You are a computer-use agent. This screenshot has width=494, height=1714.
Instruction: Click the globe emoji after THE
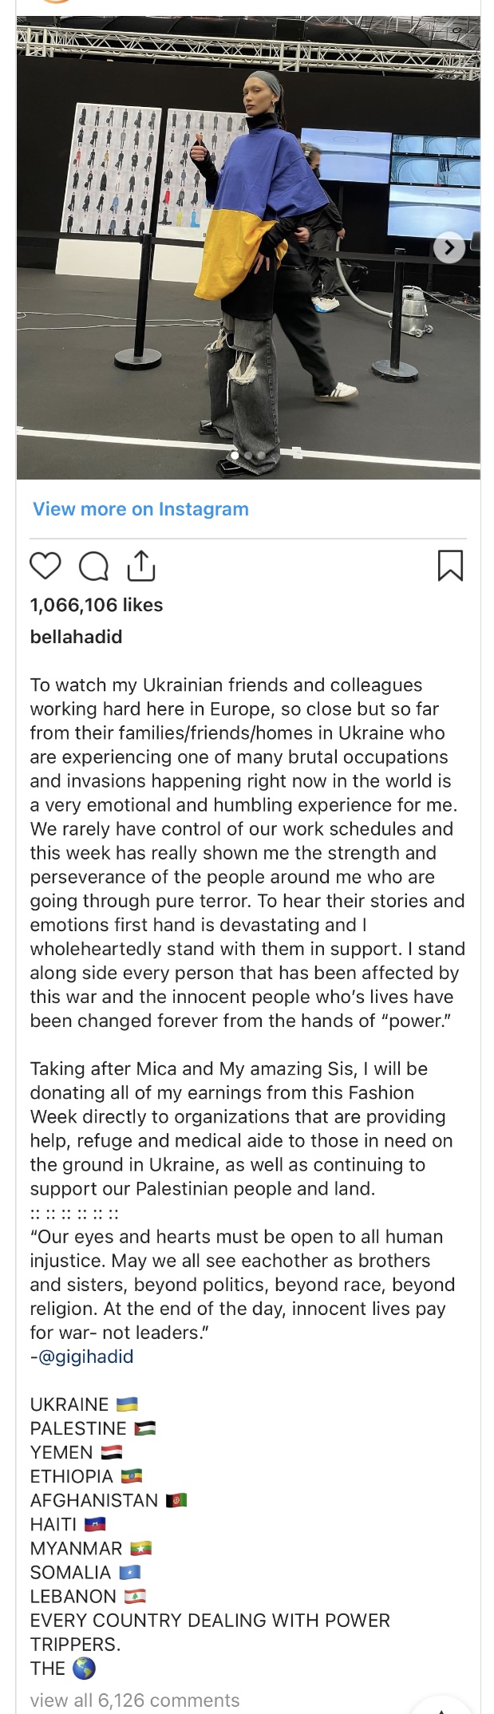click(x=84, y=1668)
